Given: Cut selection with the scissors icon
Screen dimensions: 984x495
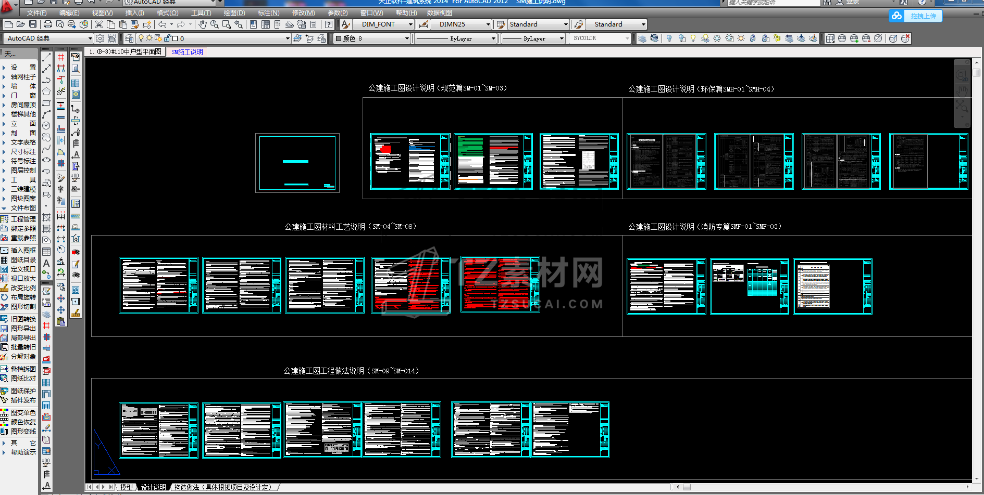Looking at the screenshot, I should pyautogui.click(x=99, y=24).
